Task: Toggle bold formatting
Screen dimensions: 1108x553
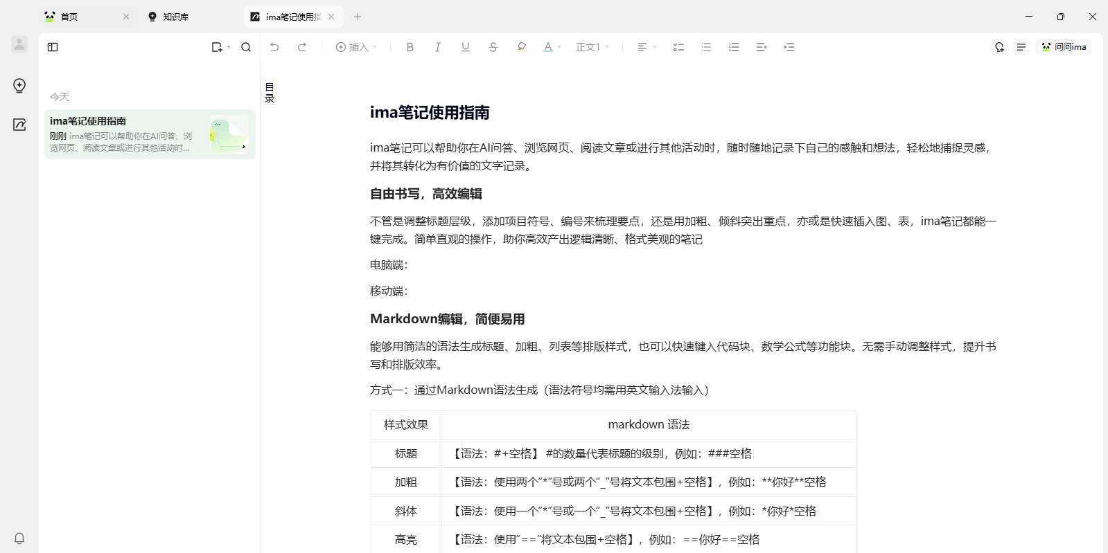Action: click(x=410, y=47)
